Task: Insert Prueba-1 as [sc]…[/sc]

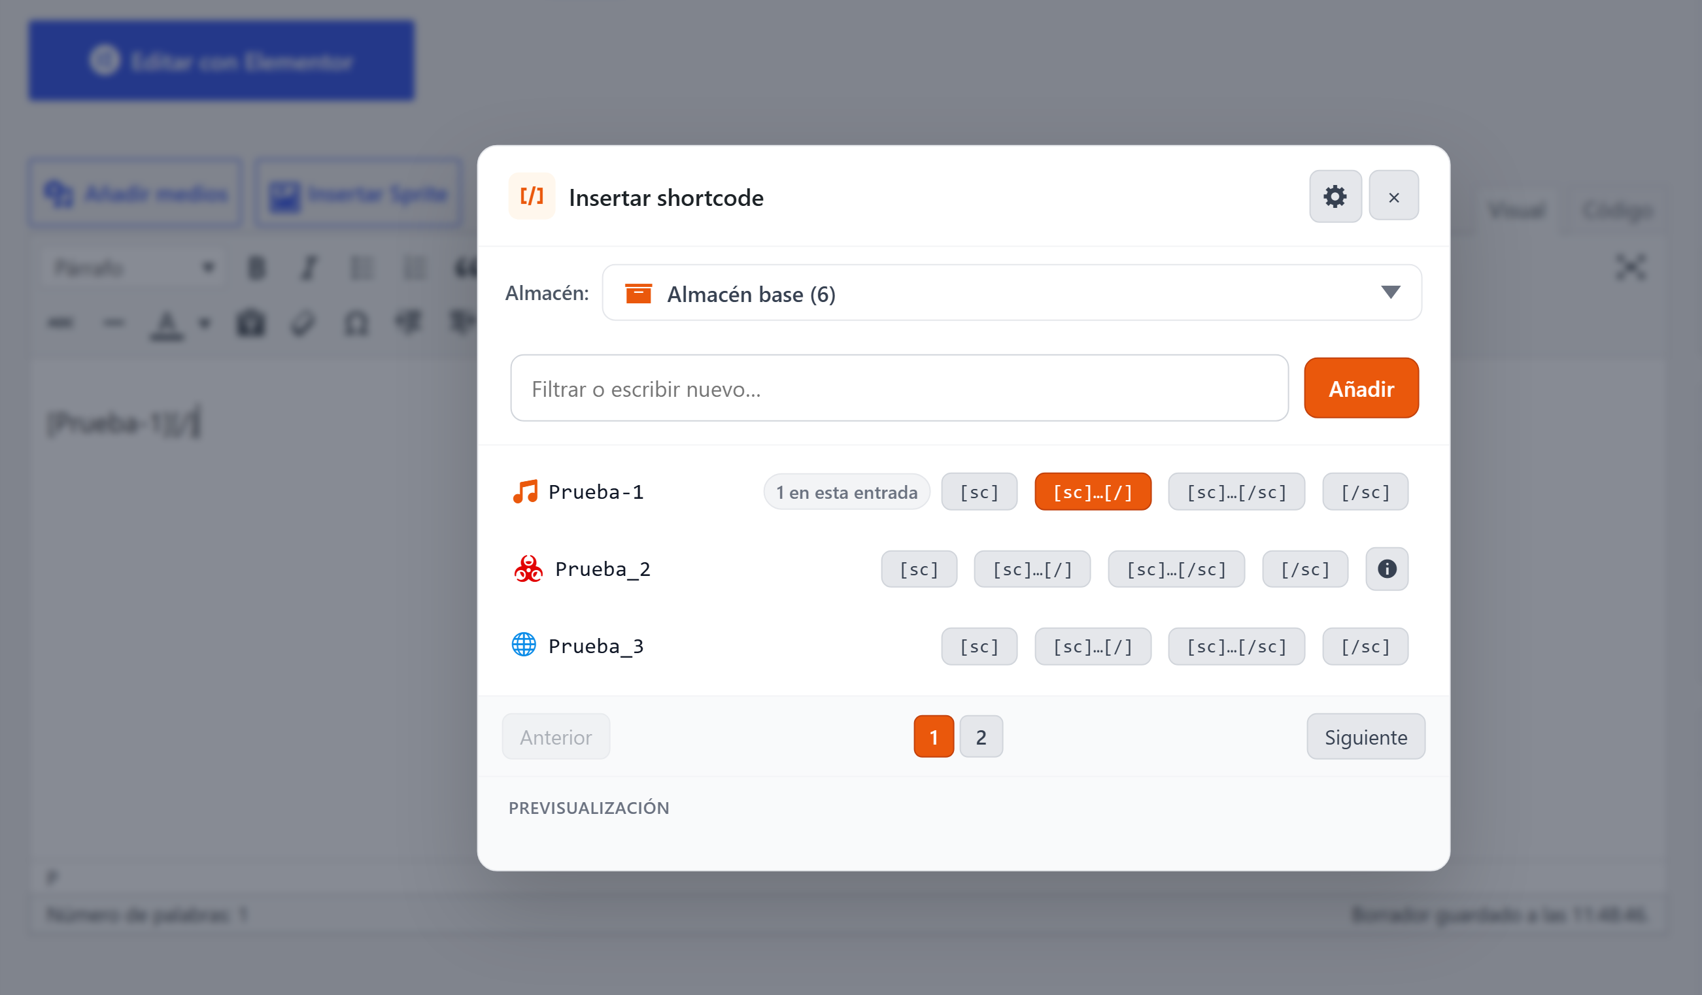Action: click(x=1236, y=492)
